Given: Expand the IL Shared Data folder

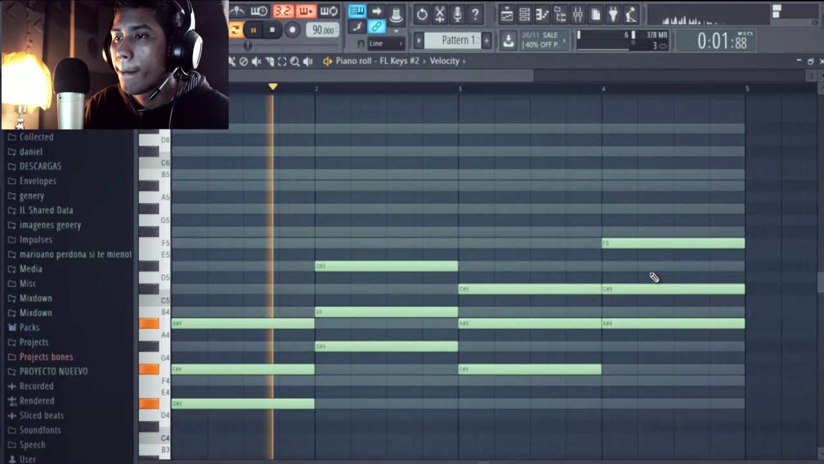Looking at the screenshot, I should 46,210.
